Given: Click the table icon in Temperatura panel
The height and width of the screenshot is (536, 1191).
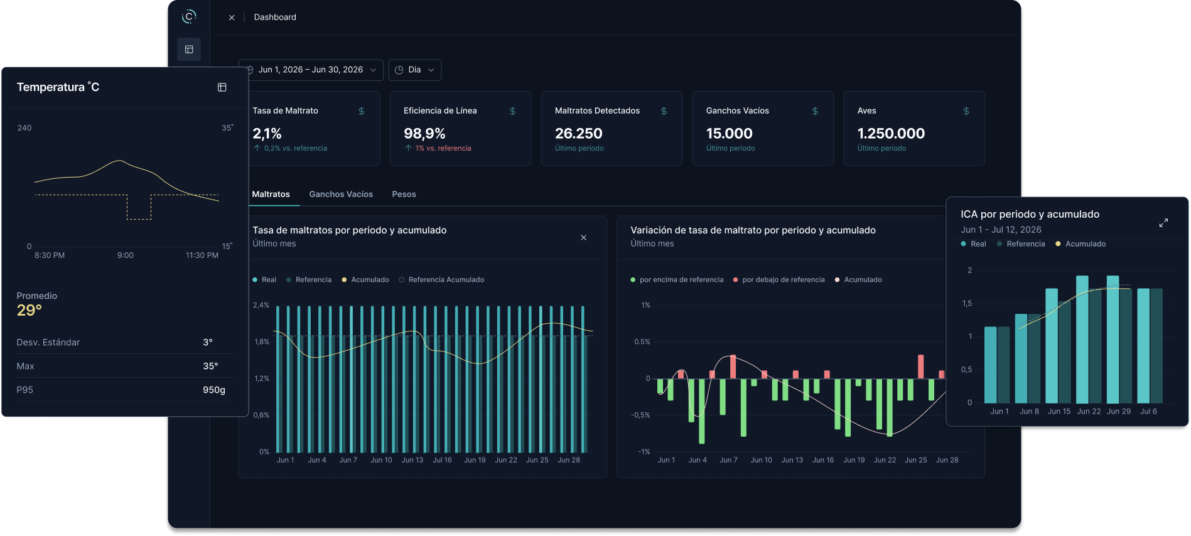Looking at the screenshot, I should click(x=222, y=87).
